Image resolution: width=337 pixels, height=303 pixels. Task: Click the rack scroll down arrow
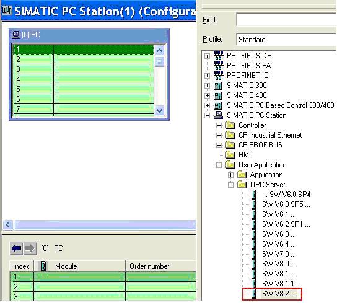pyautogui.click(x=159, y=111)
